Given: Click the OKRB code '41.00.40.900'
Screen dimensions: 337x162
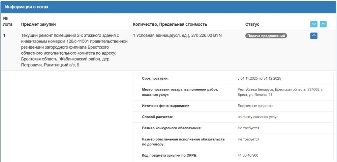Looking at the screenshot, I should 248,156.
